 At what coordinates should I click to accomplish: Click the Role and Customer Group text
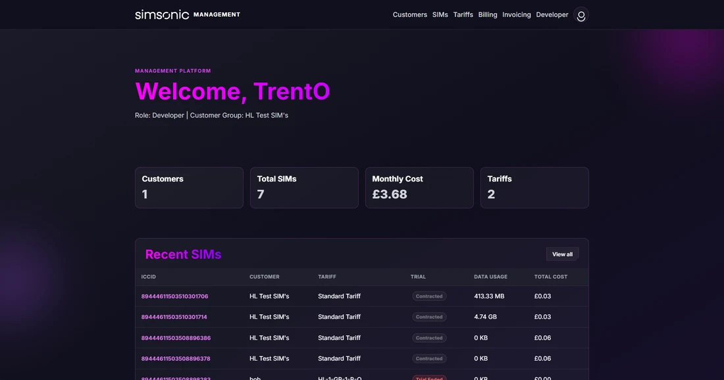pyautogui.click(x=211, y=115)
